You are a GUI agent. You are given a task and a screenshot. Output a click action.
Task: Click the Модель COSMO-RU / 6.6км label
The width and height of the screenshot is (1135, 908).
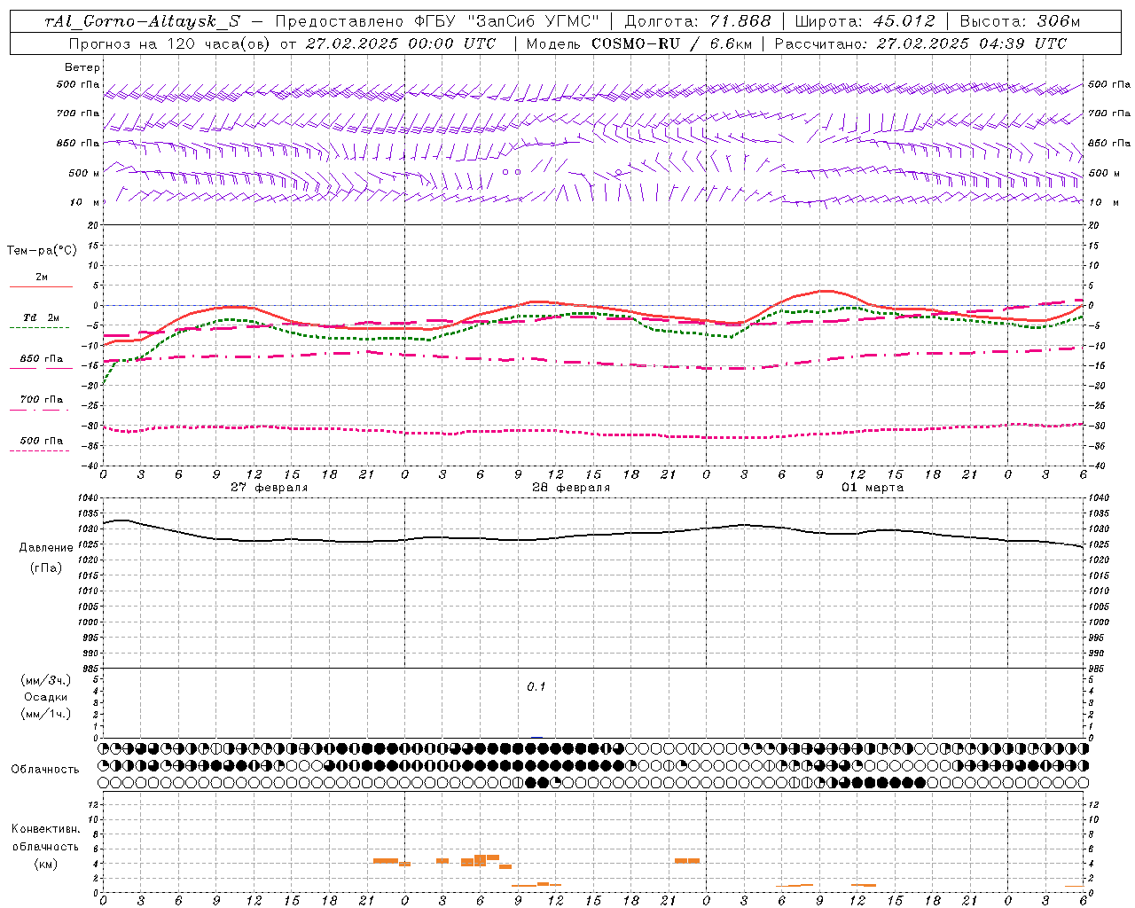pyautogui.click(x=639, y=43)
